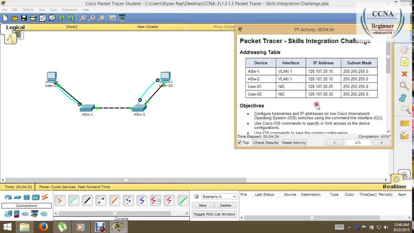414x233 pixels.
Task: Select the Move Layout hand tool
Action: (x=404, y=50)
